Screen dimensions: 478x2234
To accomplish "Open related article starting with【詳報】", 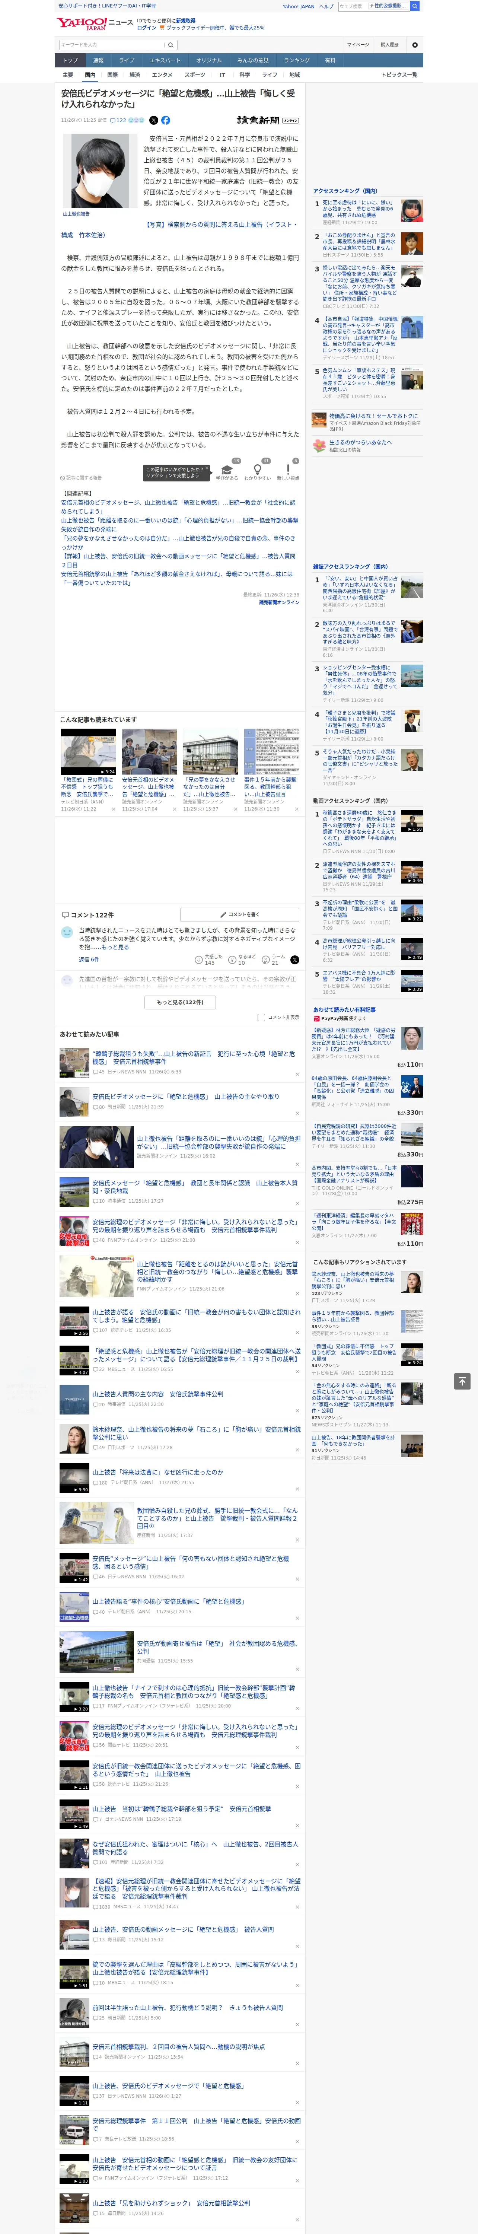I will click(x=178, y=560).
